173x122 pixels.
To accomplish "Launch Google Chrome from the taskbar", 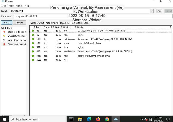I will pyautogui.click(x=107, y=119).
